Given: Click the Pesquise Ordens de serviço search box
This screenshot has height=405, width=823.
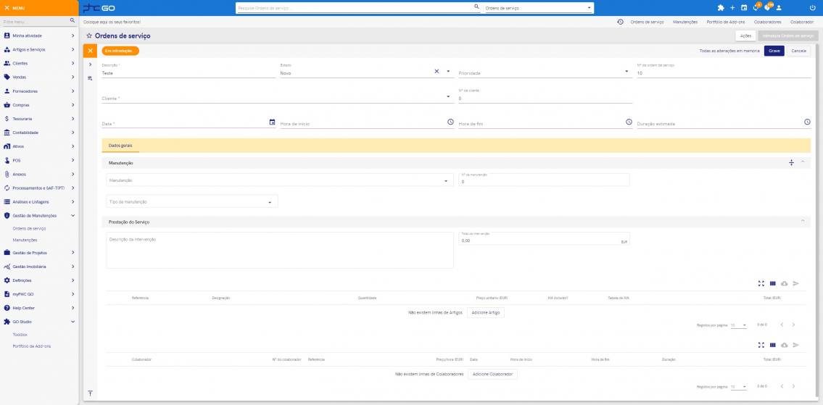Looking at the screenshot, I should pos(354,8).
